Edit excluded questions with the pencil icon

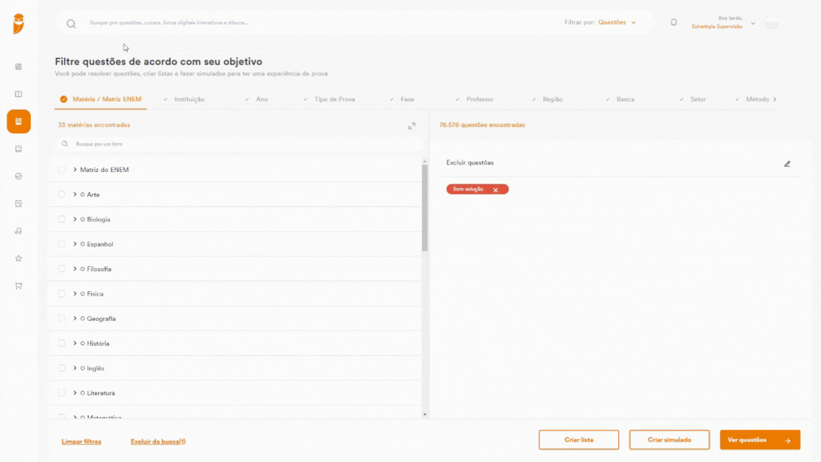coord(787,164)
